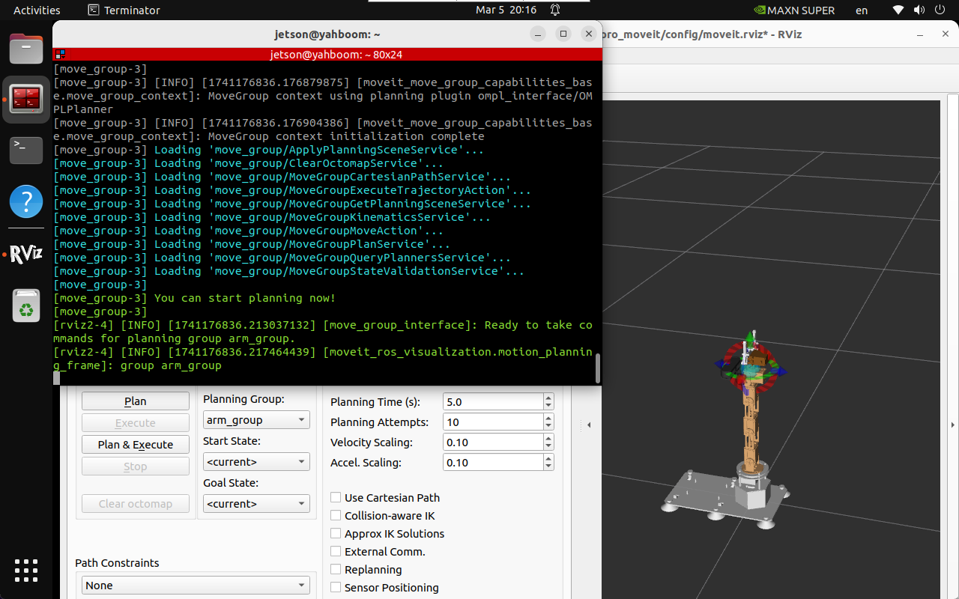This screenshot has width=959, height=599.
Task: Click the 'MoveGroupCartesianPathService' loading line
Action: tap(282, 177)
